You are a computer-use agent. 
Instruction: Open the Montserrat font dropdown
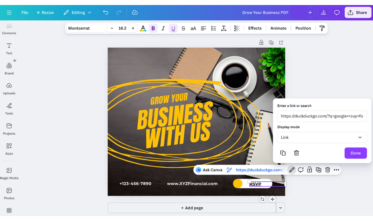click(x=85, y=28)
